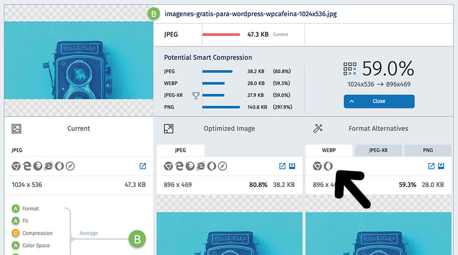Screen dimensions: 458x255
Task: Collapse the panel with Close button
Action: [379, 101]
